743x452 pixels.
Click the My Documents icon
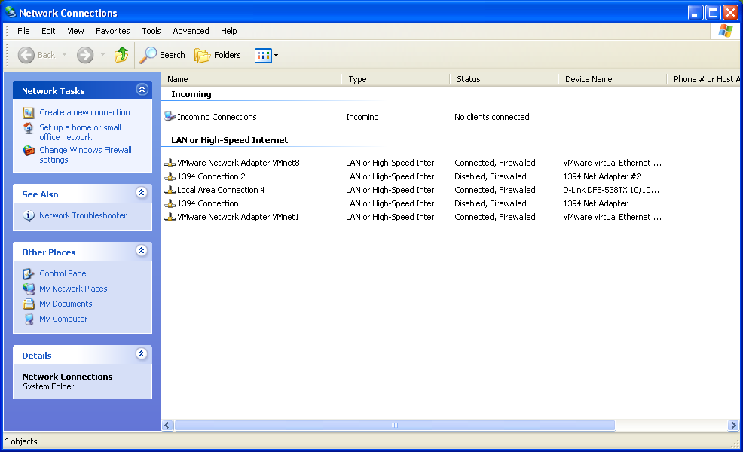[29, 304]
